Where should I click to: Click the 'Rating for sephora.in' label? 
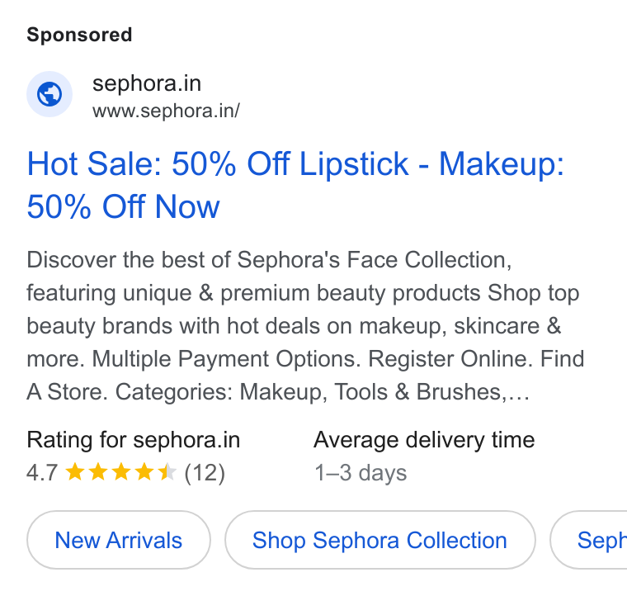tap(133, 440)
